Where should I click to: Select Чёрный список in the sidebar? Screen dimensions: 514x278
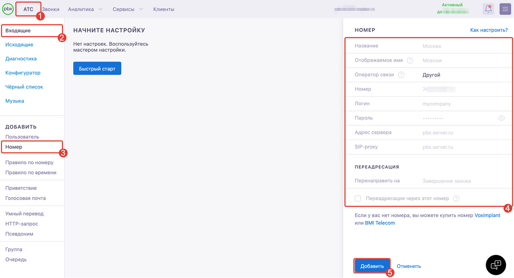point(24,87)
